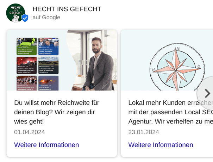Screen dimensions: 213x162
Task: Advance carousel with the right chevron arrow
Action: pos(207,93)
